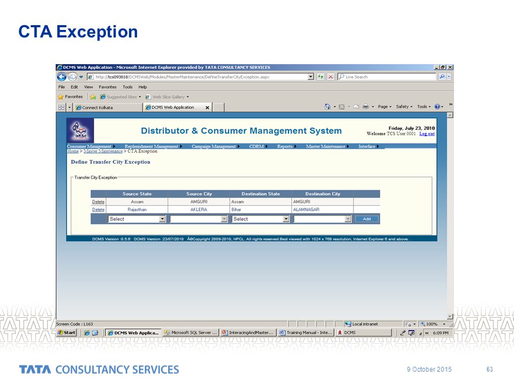This screenshot has height=385, width=514.
Task: Open Campaign Management navigation menu
Action: coord(215,147)
